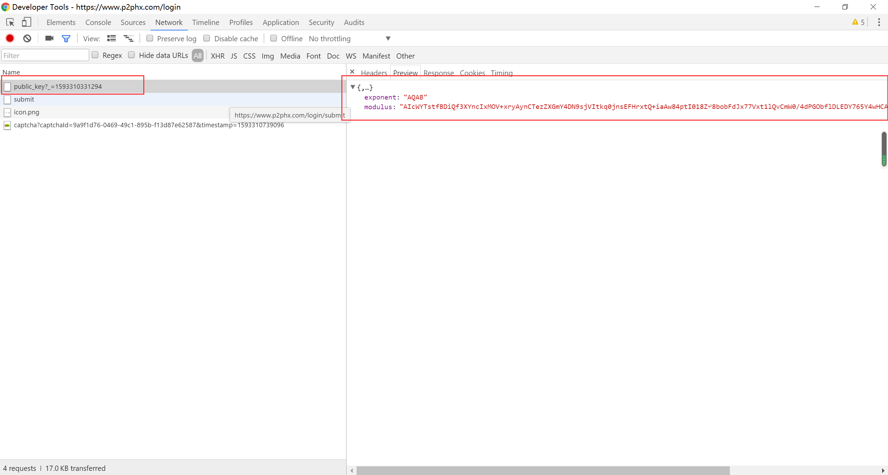Clear the network log
Image resolution: width=888 pixels, height=475 pixels.
27,38
